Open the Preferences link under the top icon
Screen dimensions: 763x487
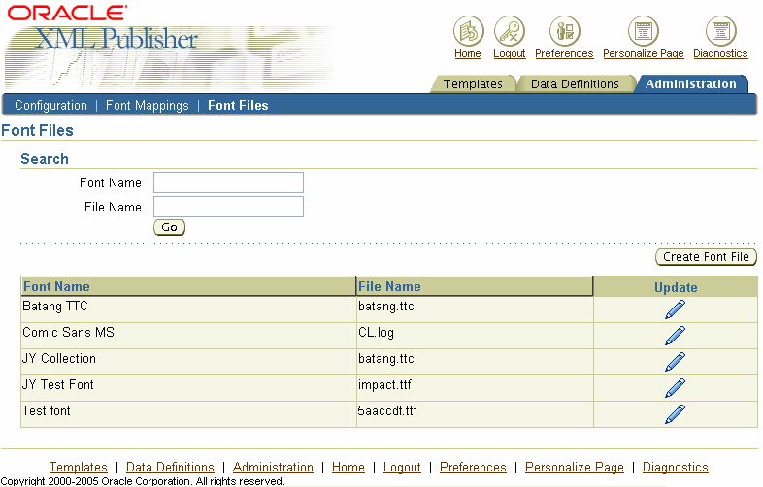[564, 53]
